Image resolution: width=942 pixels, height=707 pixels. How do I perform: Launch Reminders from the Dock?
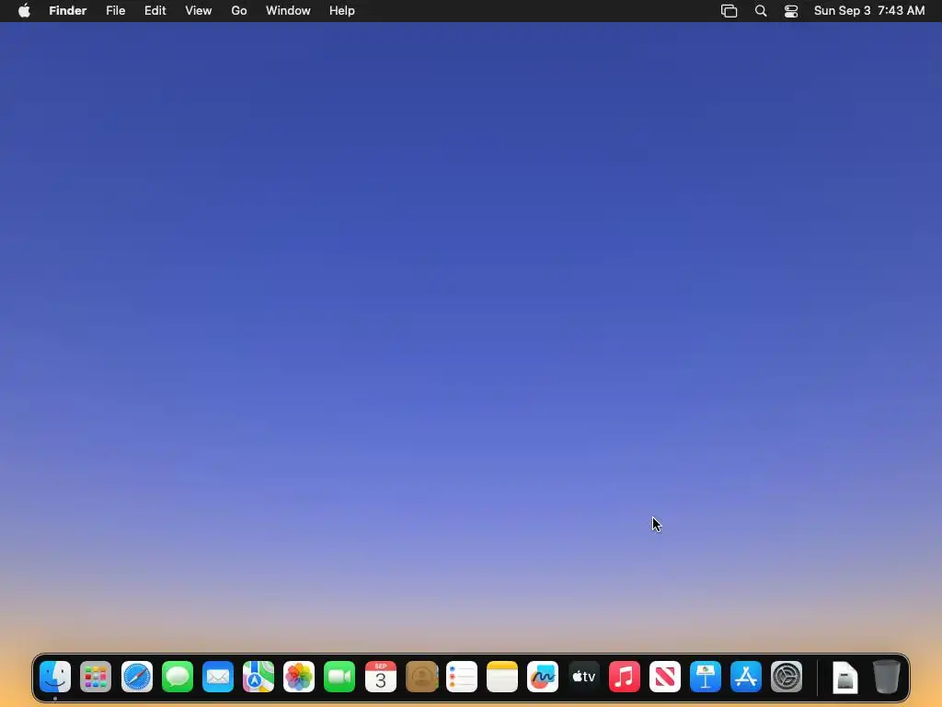pos(462,677)
